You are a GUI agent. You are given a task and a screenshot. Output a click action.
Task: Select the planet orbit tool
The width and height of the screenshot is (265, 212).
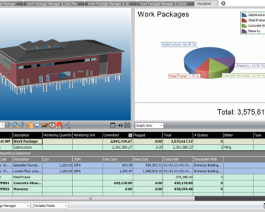click(45, 125)
